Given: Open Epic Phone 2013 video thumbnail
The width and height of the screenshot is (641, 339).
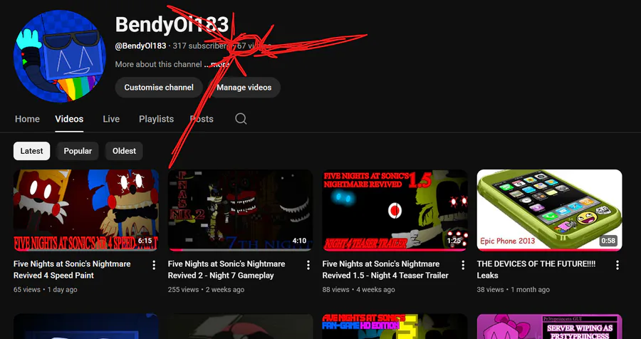Looking at the screenshot, I should 549,210.
